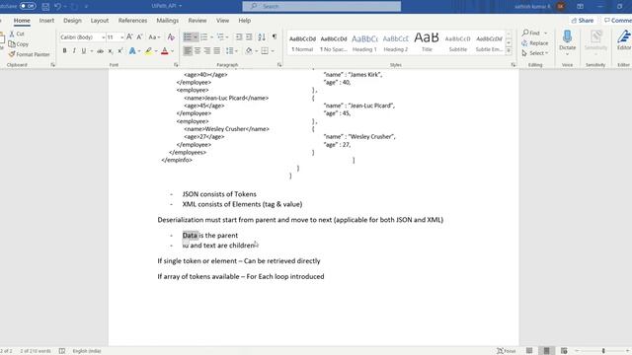Apply the Title style
This screenshot has width=632, height=355.
coord(427,42)
